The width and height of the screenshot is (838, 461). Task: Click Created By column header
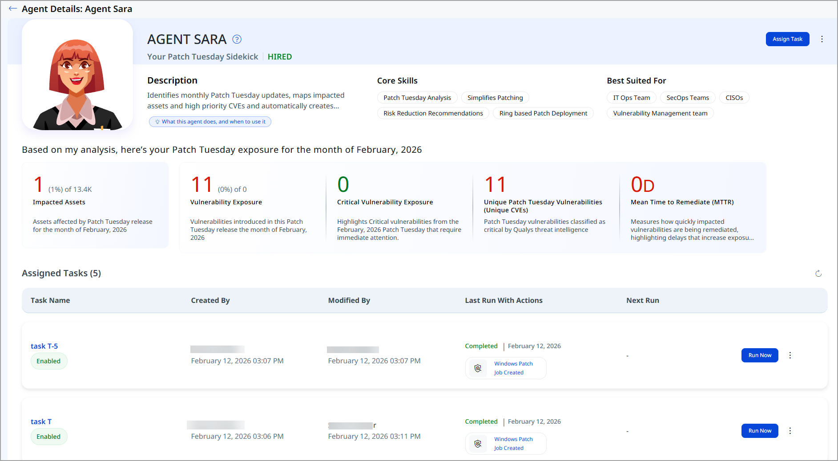[x=210, y=301]
